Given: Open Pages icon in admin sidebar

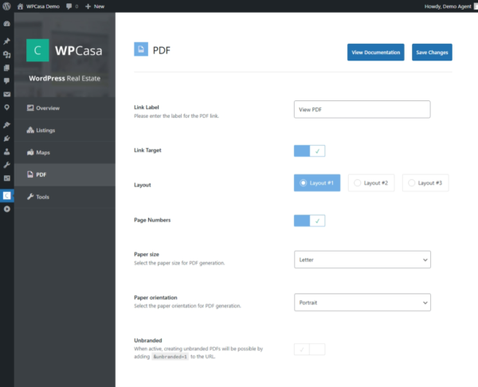Looking at the screenshot, I should click(x=6, y=68).
